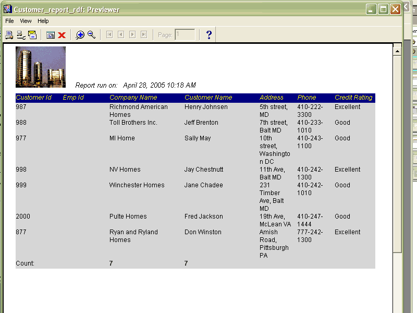
Task: Open Page Setup from the toolbar
Action: 21,35
